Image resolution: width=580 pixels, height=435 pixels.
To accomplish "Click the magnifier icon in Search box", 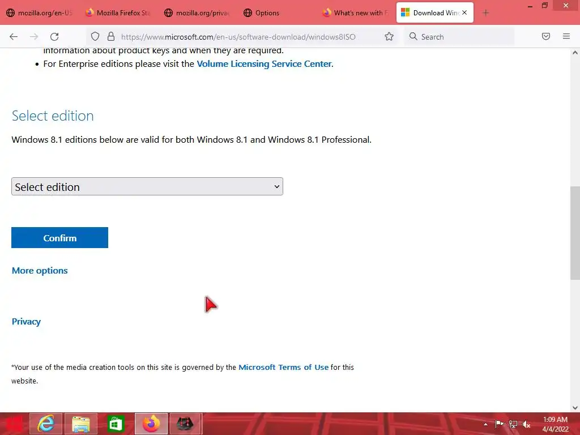I will click(413, 36).
